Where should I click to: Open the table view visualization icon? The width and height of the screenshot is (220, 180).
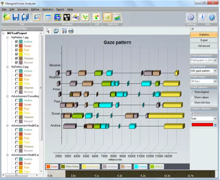(x=48, y=17)
